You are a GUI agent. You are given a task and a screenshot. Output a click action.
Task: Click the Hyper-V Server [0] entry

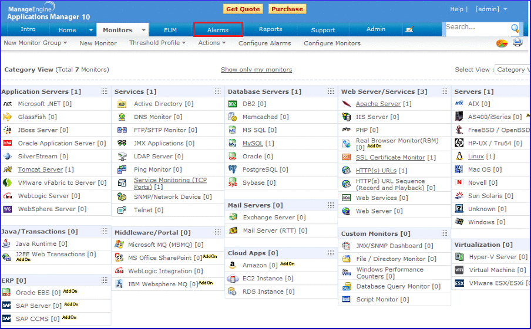point(498,257)
